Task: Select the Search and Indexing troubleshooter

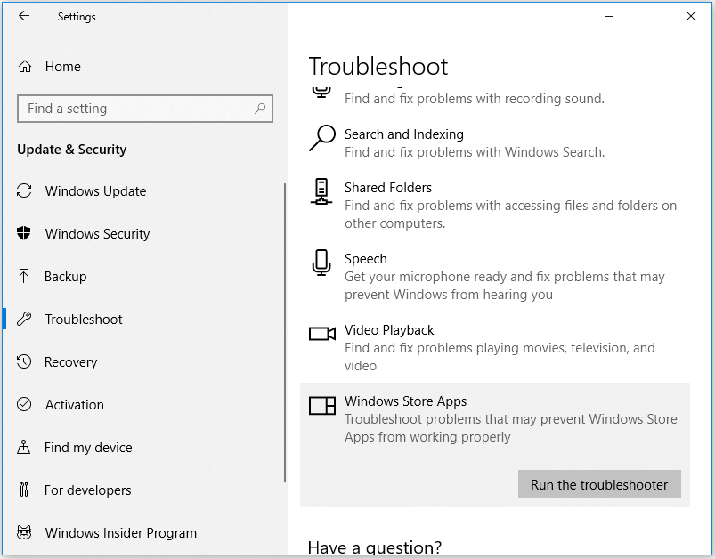Action: [404, 134]
